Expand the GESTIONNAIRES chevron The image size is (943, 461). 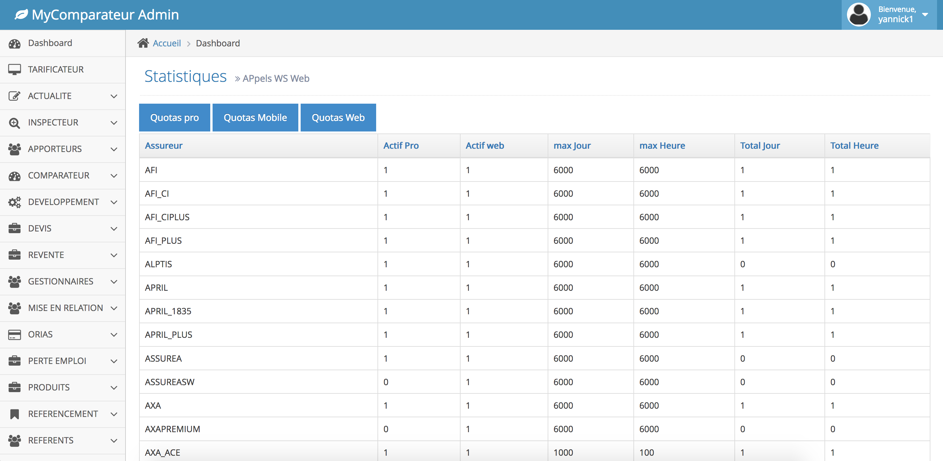114,282
